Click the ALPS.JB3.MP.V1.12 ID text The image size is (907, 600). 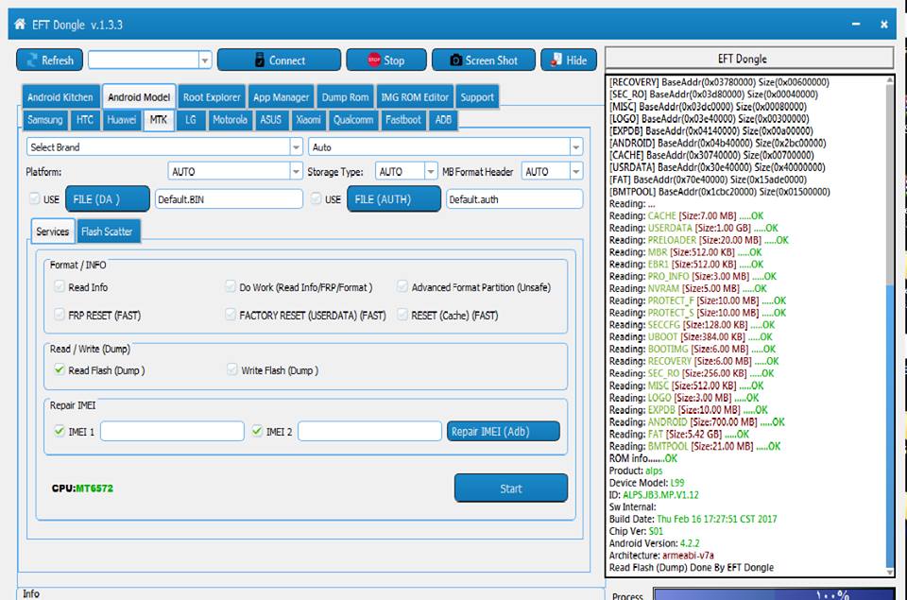pos(660,495)
